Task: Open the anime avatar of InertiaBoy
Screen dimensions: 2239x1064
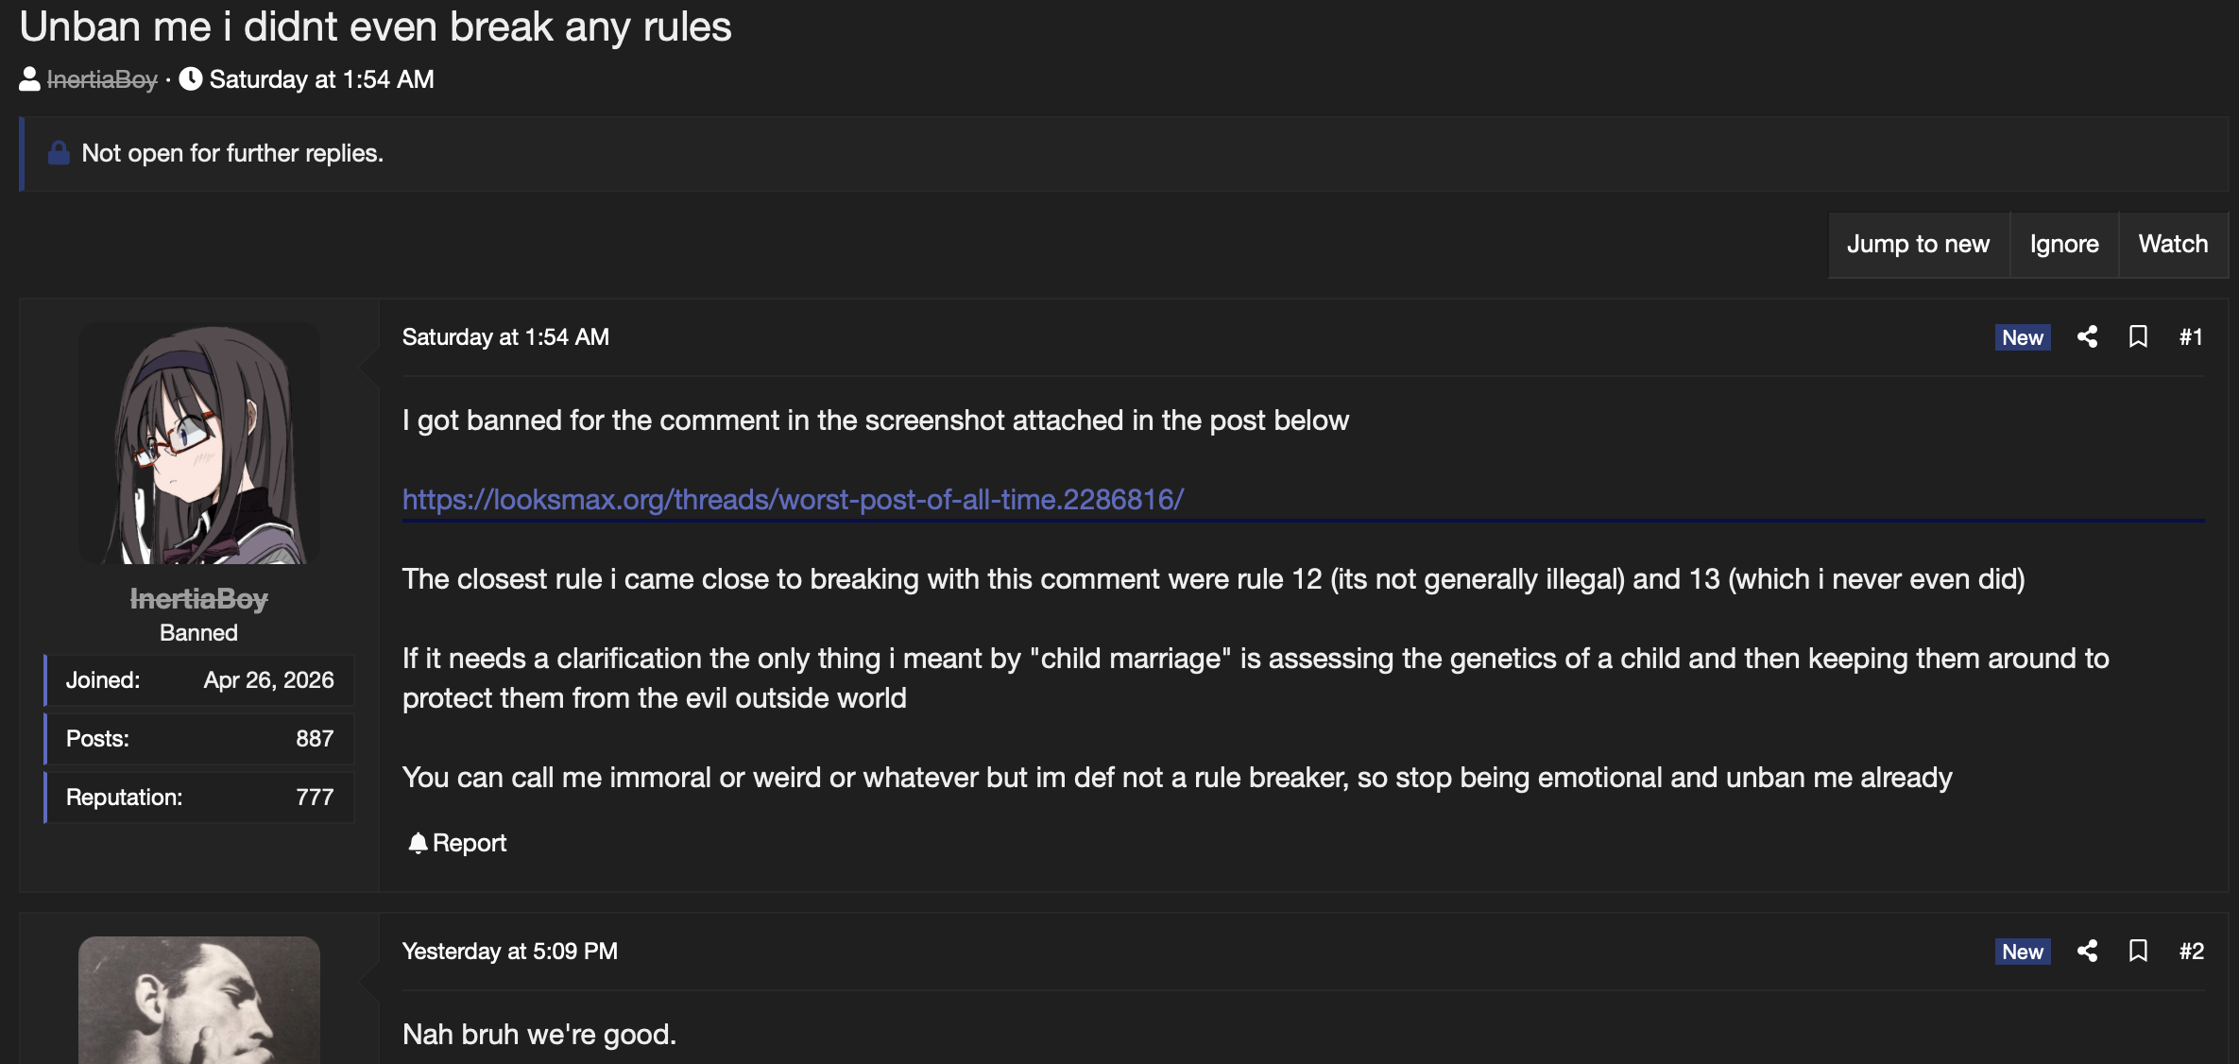Action: coord(198,443)
